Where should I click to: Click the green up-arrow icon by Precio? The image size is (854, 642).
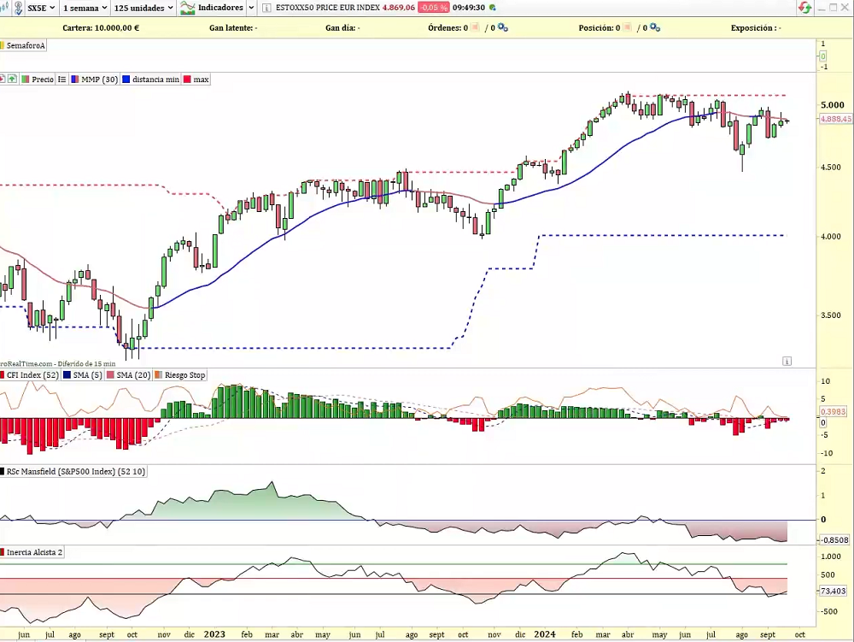click(12, 80)
